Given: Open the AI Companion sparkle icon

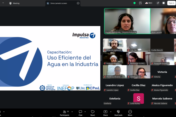Looking at the screenshot, I should click(x=158, y=3).
